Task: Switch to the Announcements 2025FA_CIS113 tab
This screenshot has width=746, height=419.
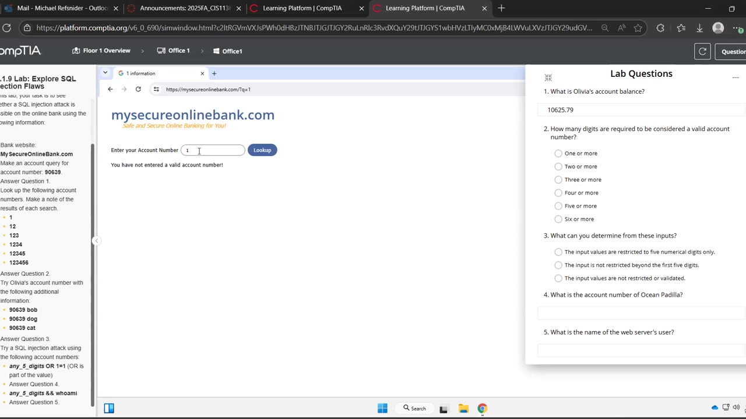Action: (184, 8)
